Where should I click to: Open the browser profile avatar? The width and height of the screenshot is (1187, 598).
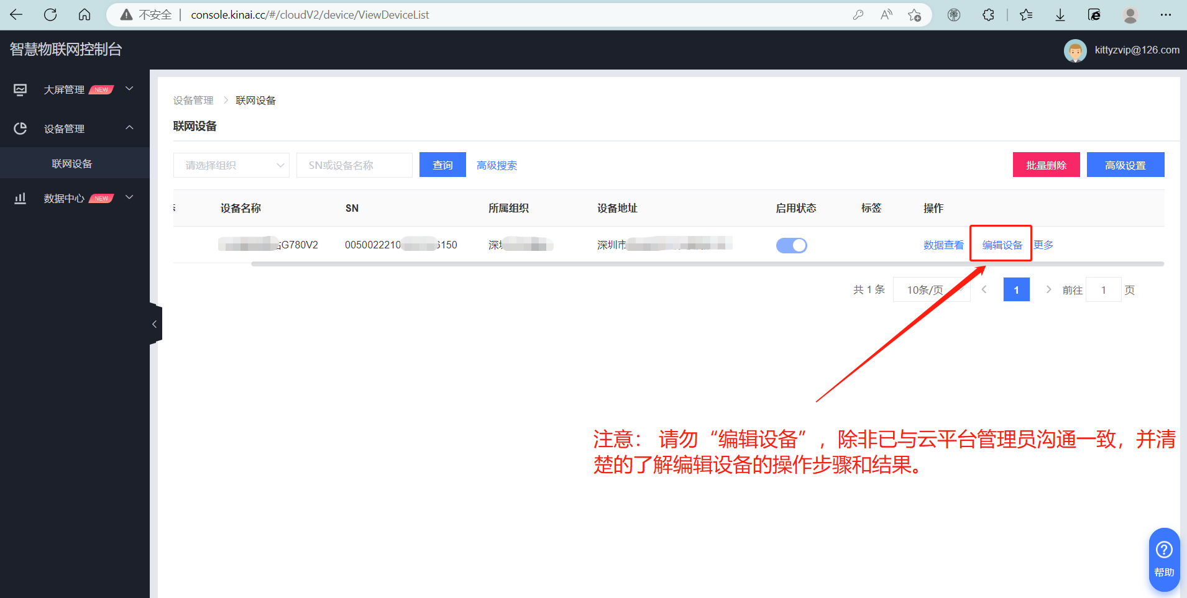point(1130,15)
